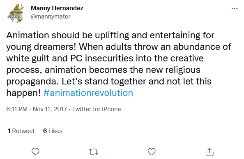Visit the @mannymator handle
Image resolution: width=244 pixels, height=159 pixels.
click(51, 16)
